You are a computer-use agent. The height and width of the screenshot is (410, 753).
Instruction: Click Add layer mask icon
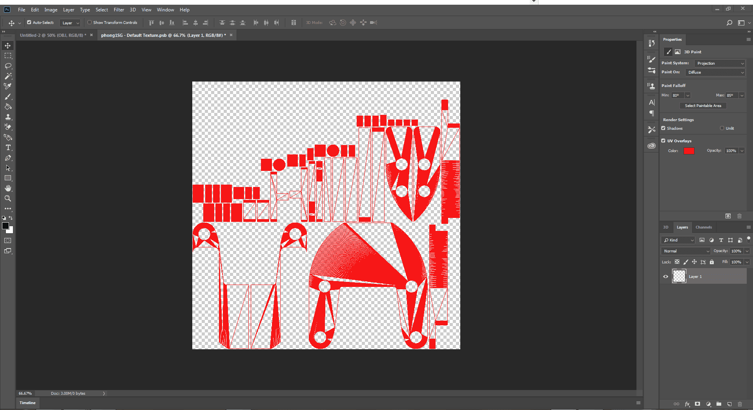pos(697,404)
